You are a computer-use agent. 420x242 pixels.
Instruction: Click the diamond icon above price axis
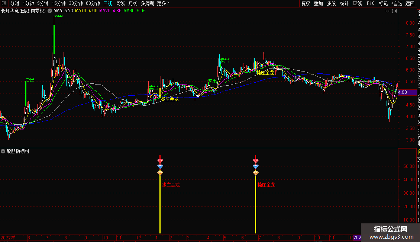[x=387, y=11]
